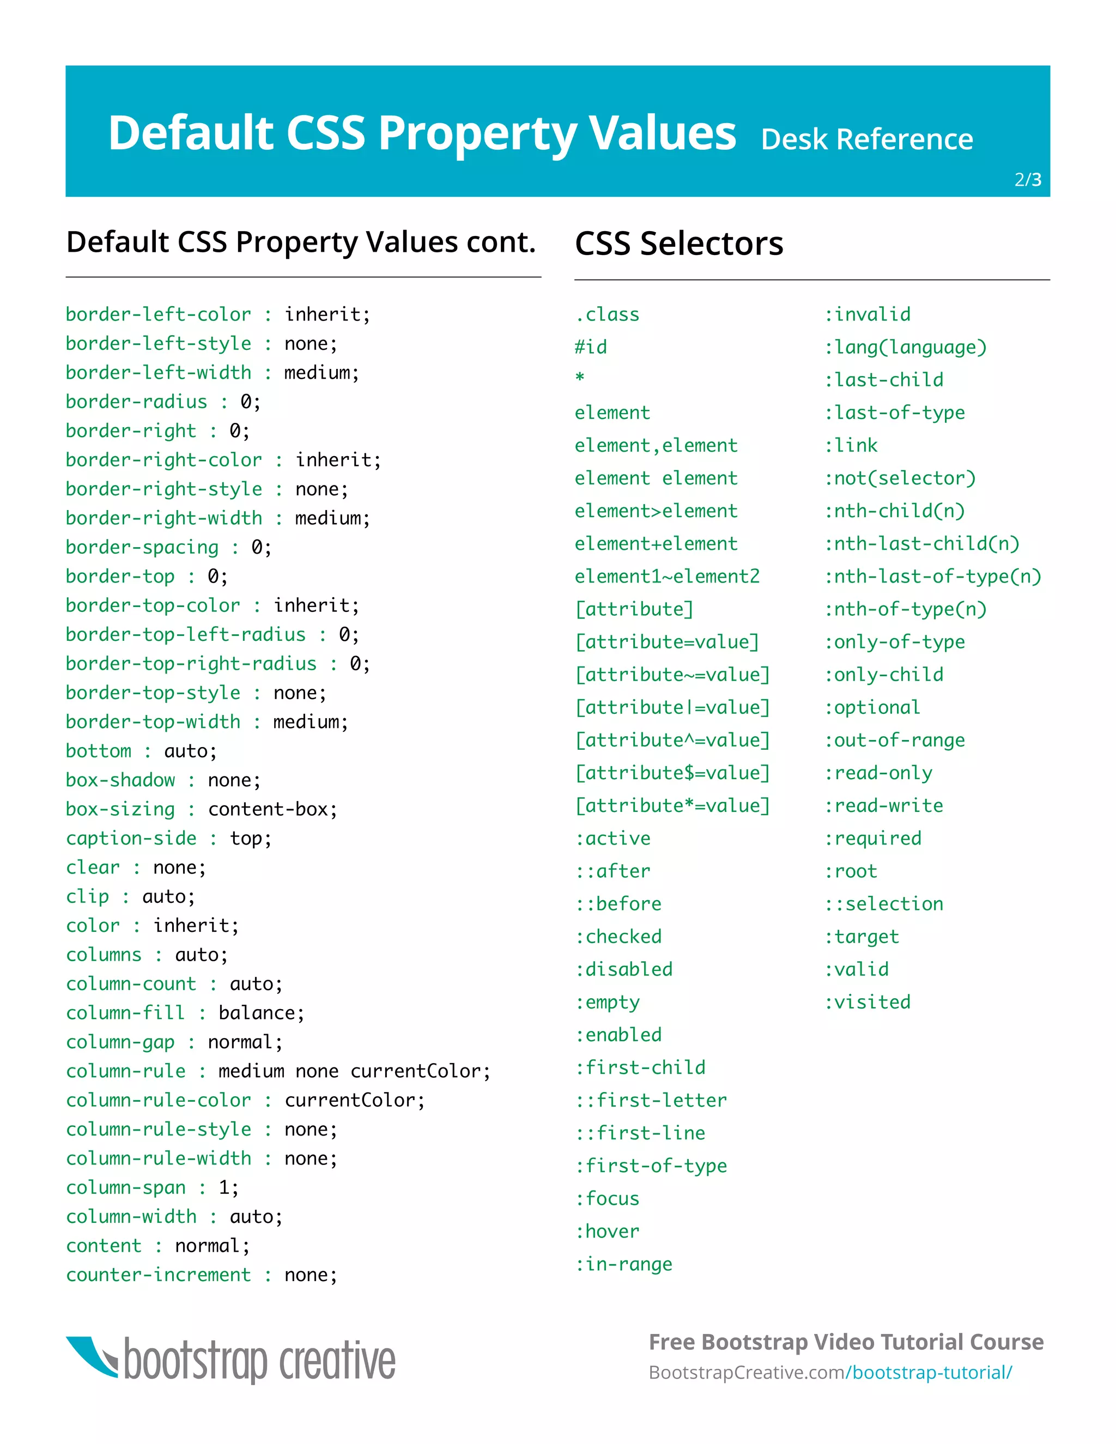Click the [attribute^=value] selector entry

672,740
